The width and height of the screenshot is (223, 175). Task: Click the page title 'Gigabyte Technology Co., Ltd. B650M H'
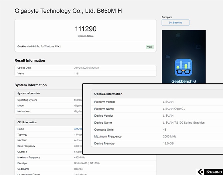[68, 11]
